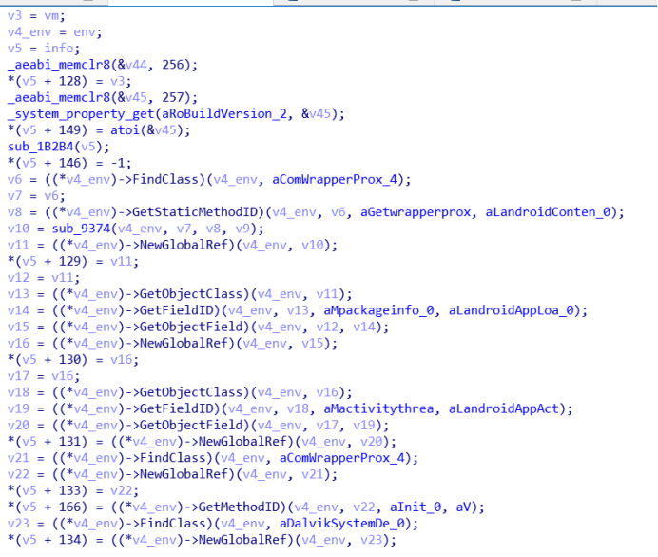Click 'vm' in the 'v3 = vm;' line

point(51,15)
